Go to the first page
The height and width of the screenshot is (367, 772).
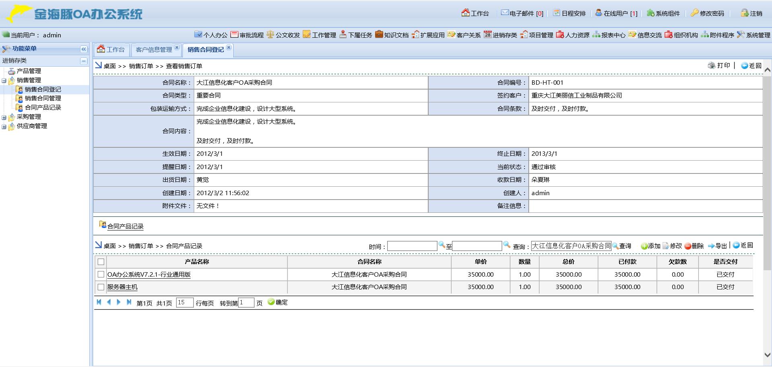pyautogui.click(x=99, y=302)
